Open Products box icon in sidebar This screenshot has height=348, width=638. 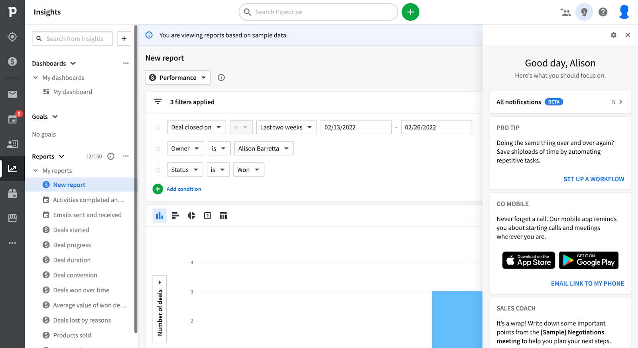12,194
